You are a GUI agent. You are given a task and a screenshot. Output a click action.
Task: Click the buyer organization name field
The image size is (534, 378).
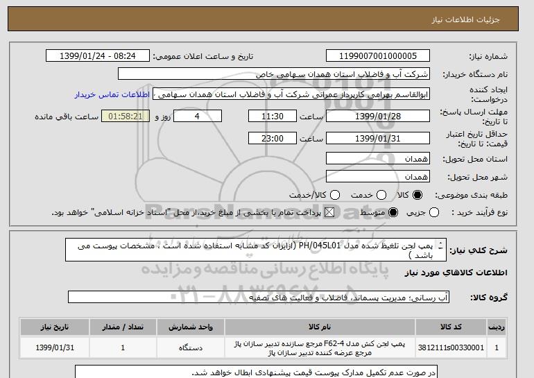coord(274,74)
